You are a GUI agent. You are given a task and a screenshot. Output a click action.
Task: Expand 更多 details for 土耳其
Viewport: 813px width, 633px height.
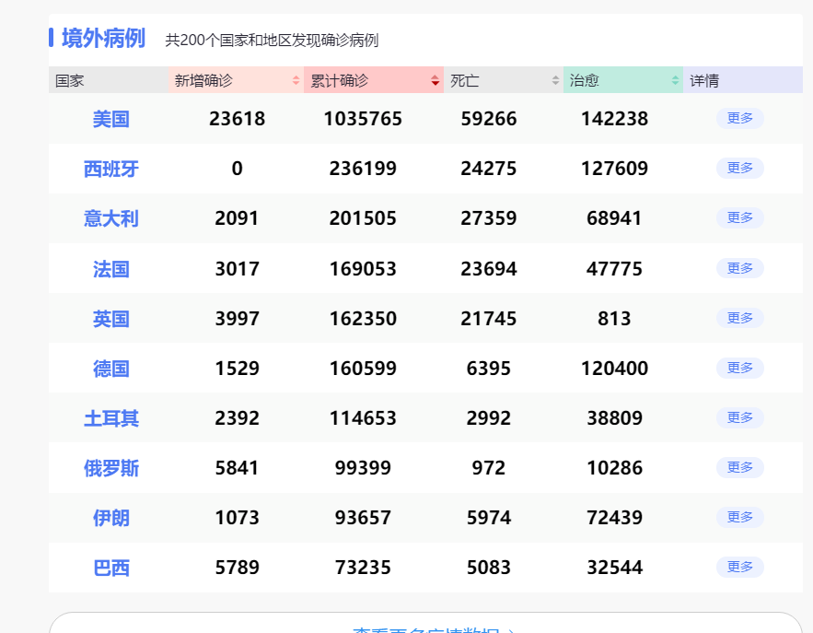pyautogui.click(x=739, y=417)
